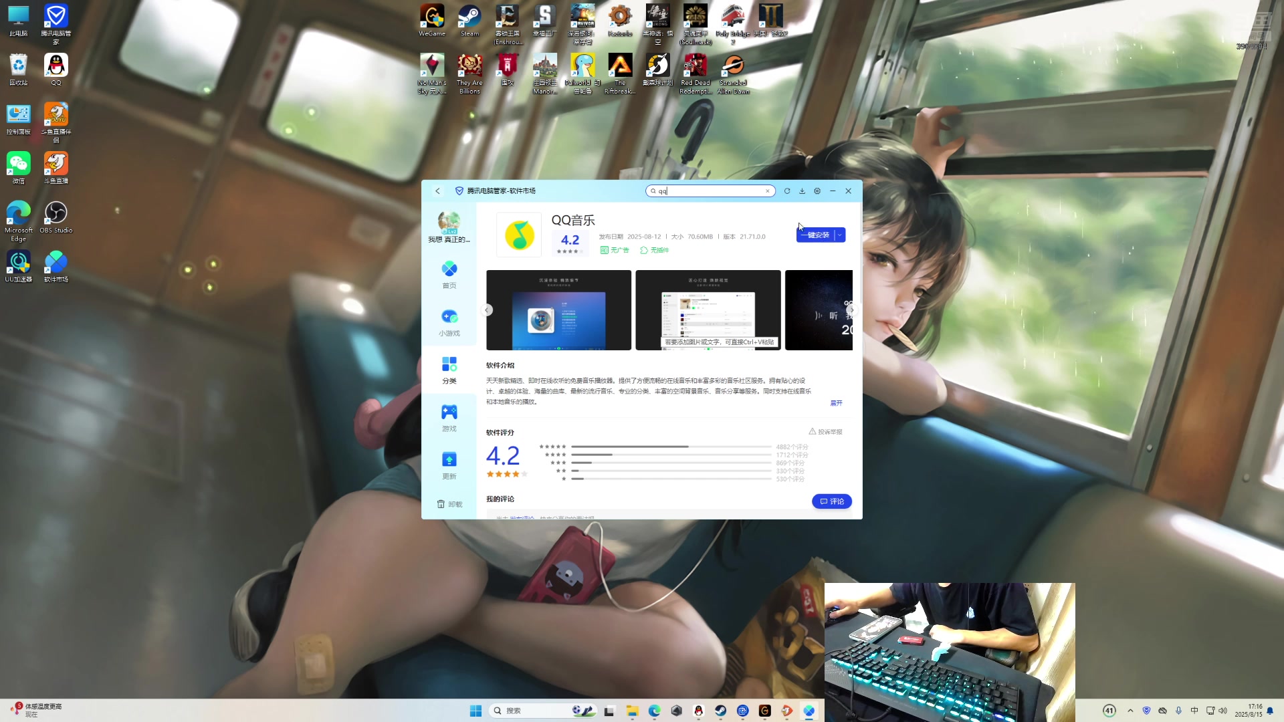Screen dimensions: 1284x722
Task: Open 回收站 recycle bin on desktop
Action: 19,70
